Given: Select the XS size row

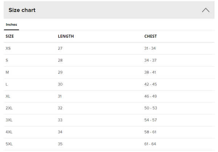Looking at the screenshot, I should click(x=9, y=48).
